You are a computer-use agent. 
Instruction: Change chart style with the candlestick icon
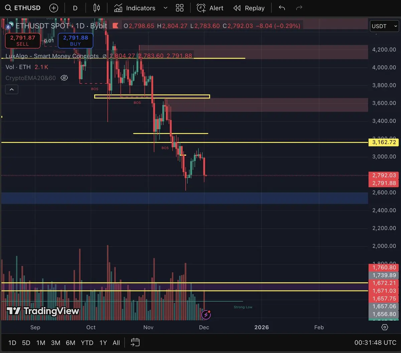pyautogui.click(x=97, y=8)
